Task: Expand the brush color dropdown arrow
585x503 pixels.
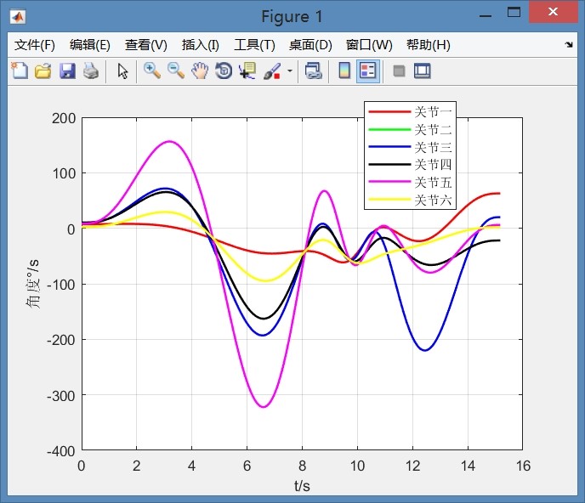Action: [x=289, y=71]
